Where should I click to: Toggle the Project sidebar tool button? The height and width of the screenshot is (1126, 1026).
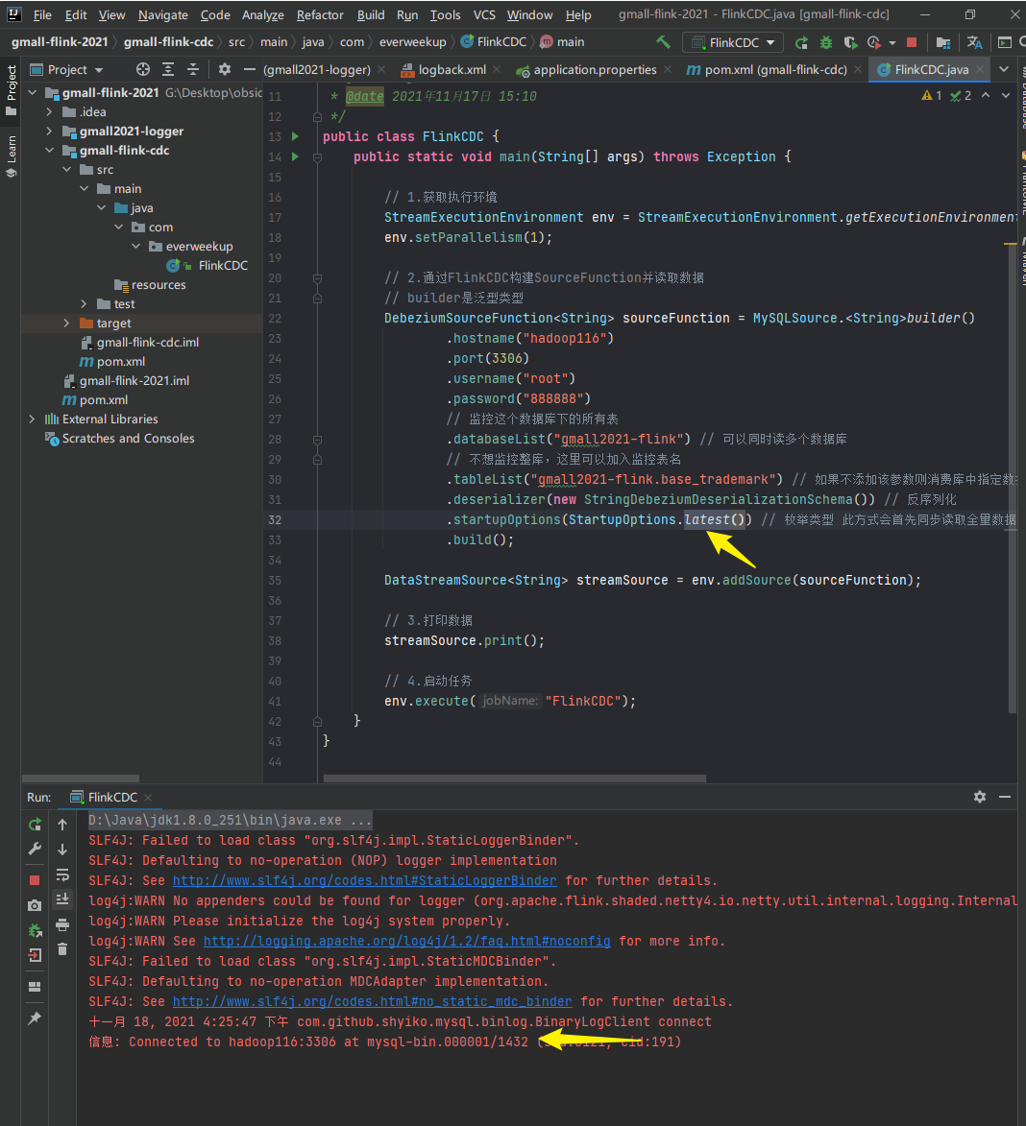pos(11,90)
